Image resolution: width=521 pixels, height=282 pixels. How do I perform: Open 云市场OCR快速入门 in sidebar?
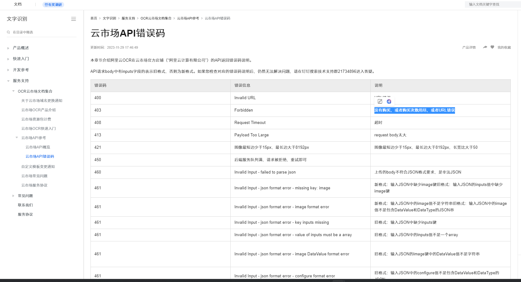38,129
